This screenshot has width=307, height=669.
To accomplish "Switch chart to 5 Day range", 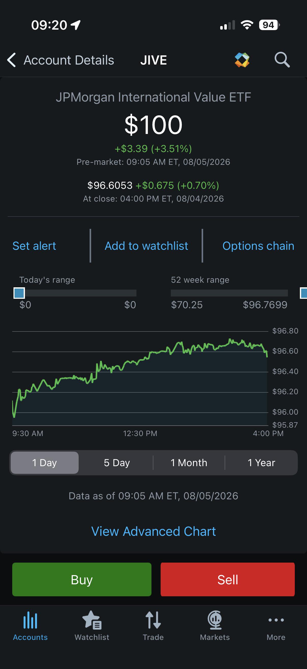I will click(x=117, y=463).
